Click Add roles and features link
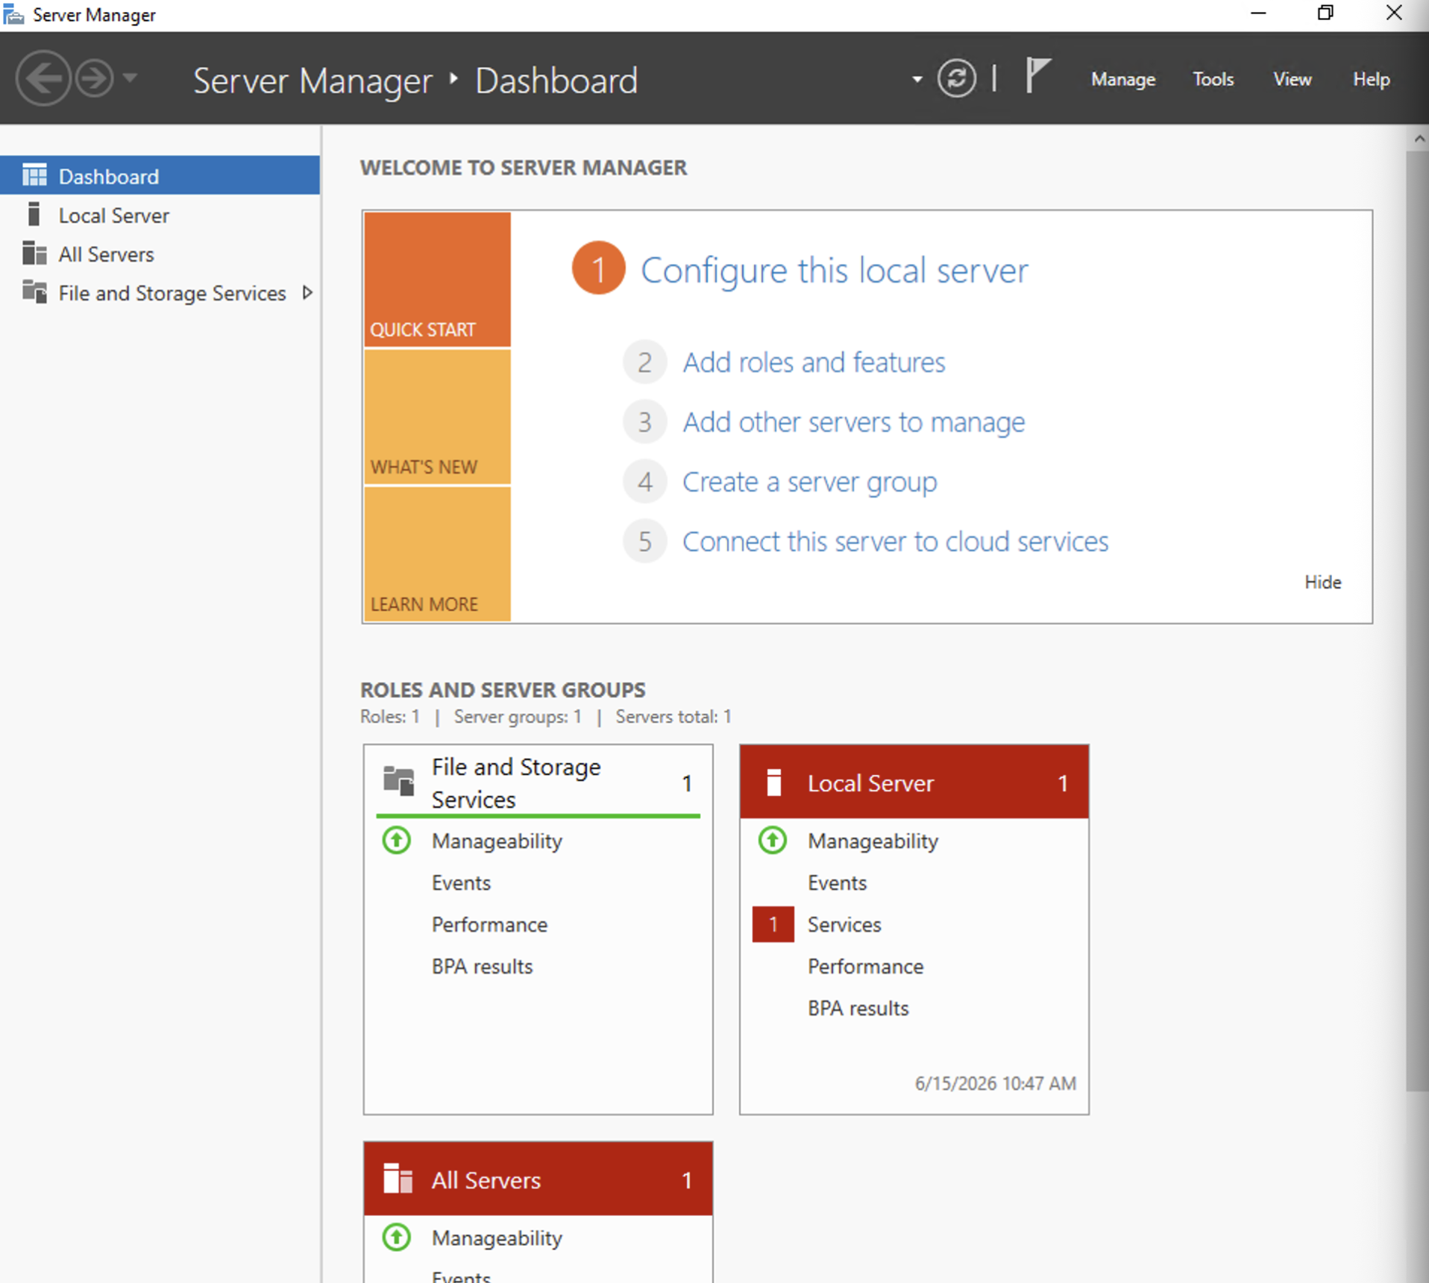 coord(814,362)
